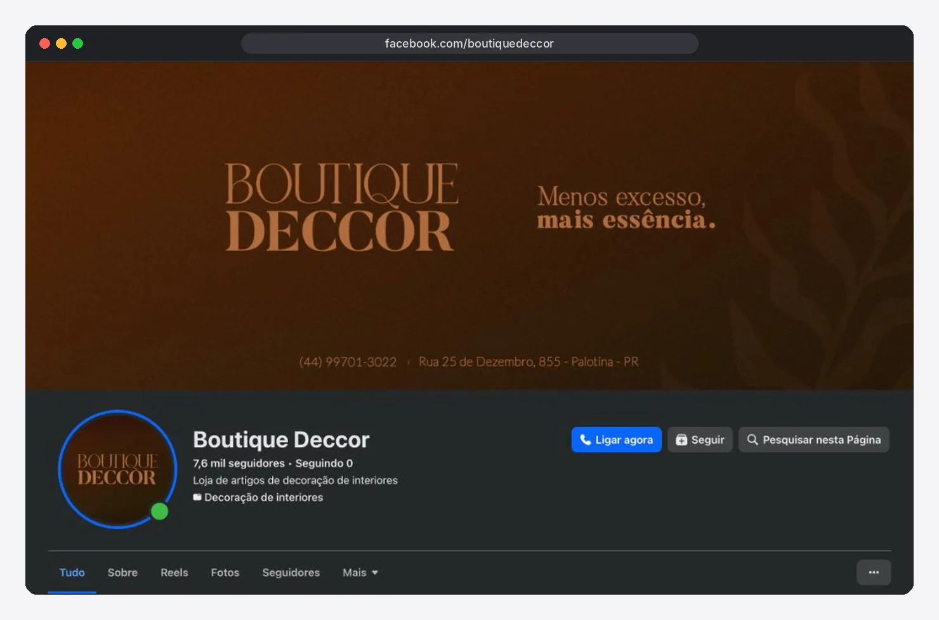Close the window with the red button
Image resolution: width=939 pixels, height=620 pixels.
[44, 43]
